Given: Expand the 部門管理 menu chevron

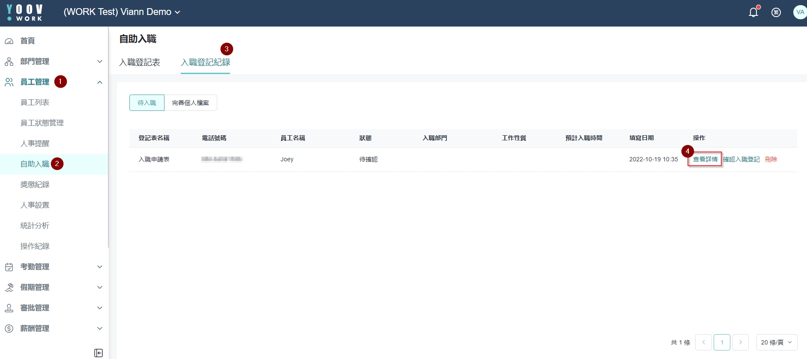Looking at the screenshot, I should [x=100, y=62].
